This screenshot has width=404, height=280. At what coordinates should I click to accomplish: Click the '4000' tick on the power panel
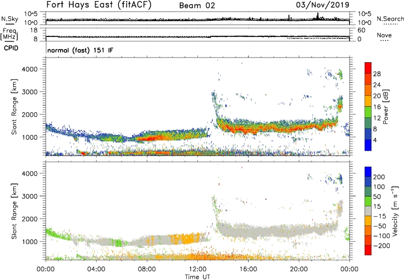(x=29, y=69)
